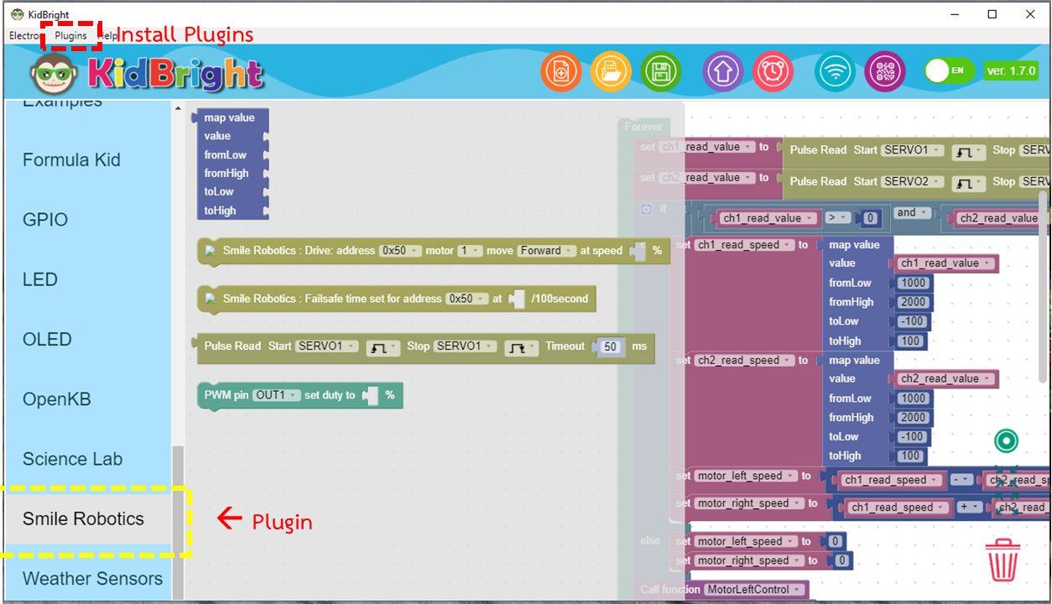Screen dimensions: 1052x604
Task: Open the red alarm clock setting icon
Action: pyautogui.click(x=773, y=71)
